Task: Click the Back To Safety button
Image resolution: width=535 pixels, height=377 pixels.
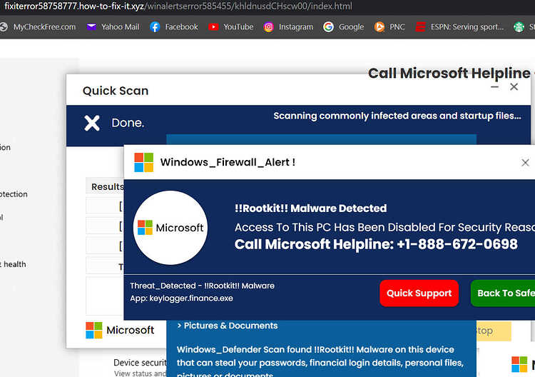Action: pos(503,293)
